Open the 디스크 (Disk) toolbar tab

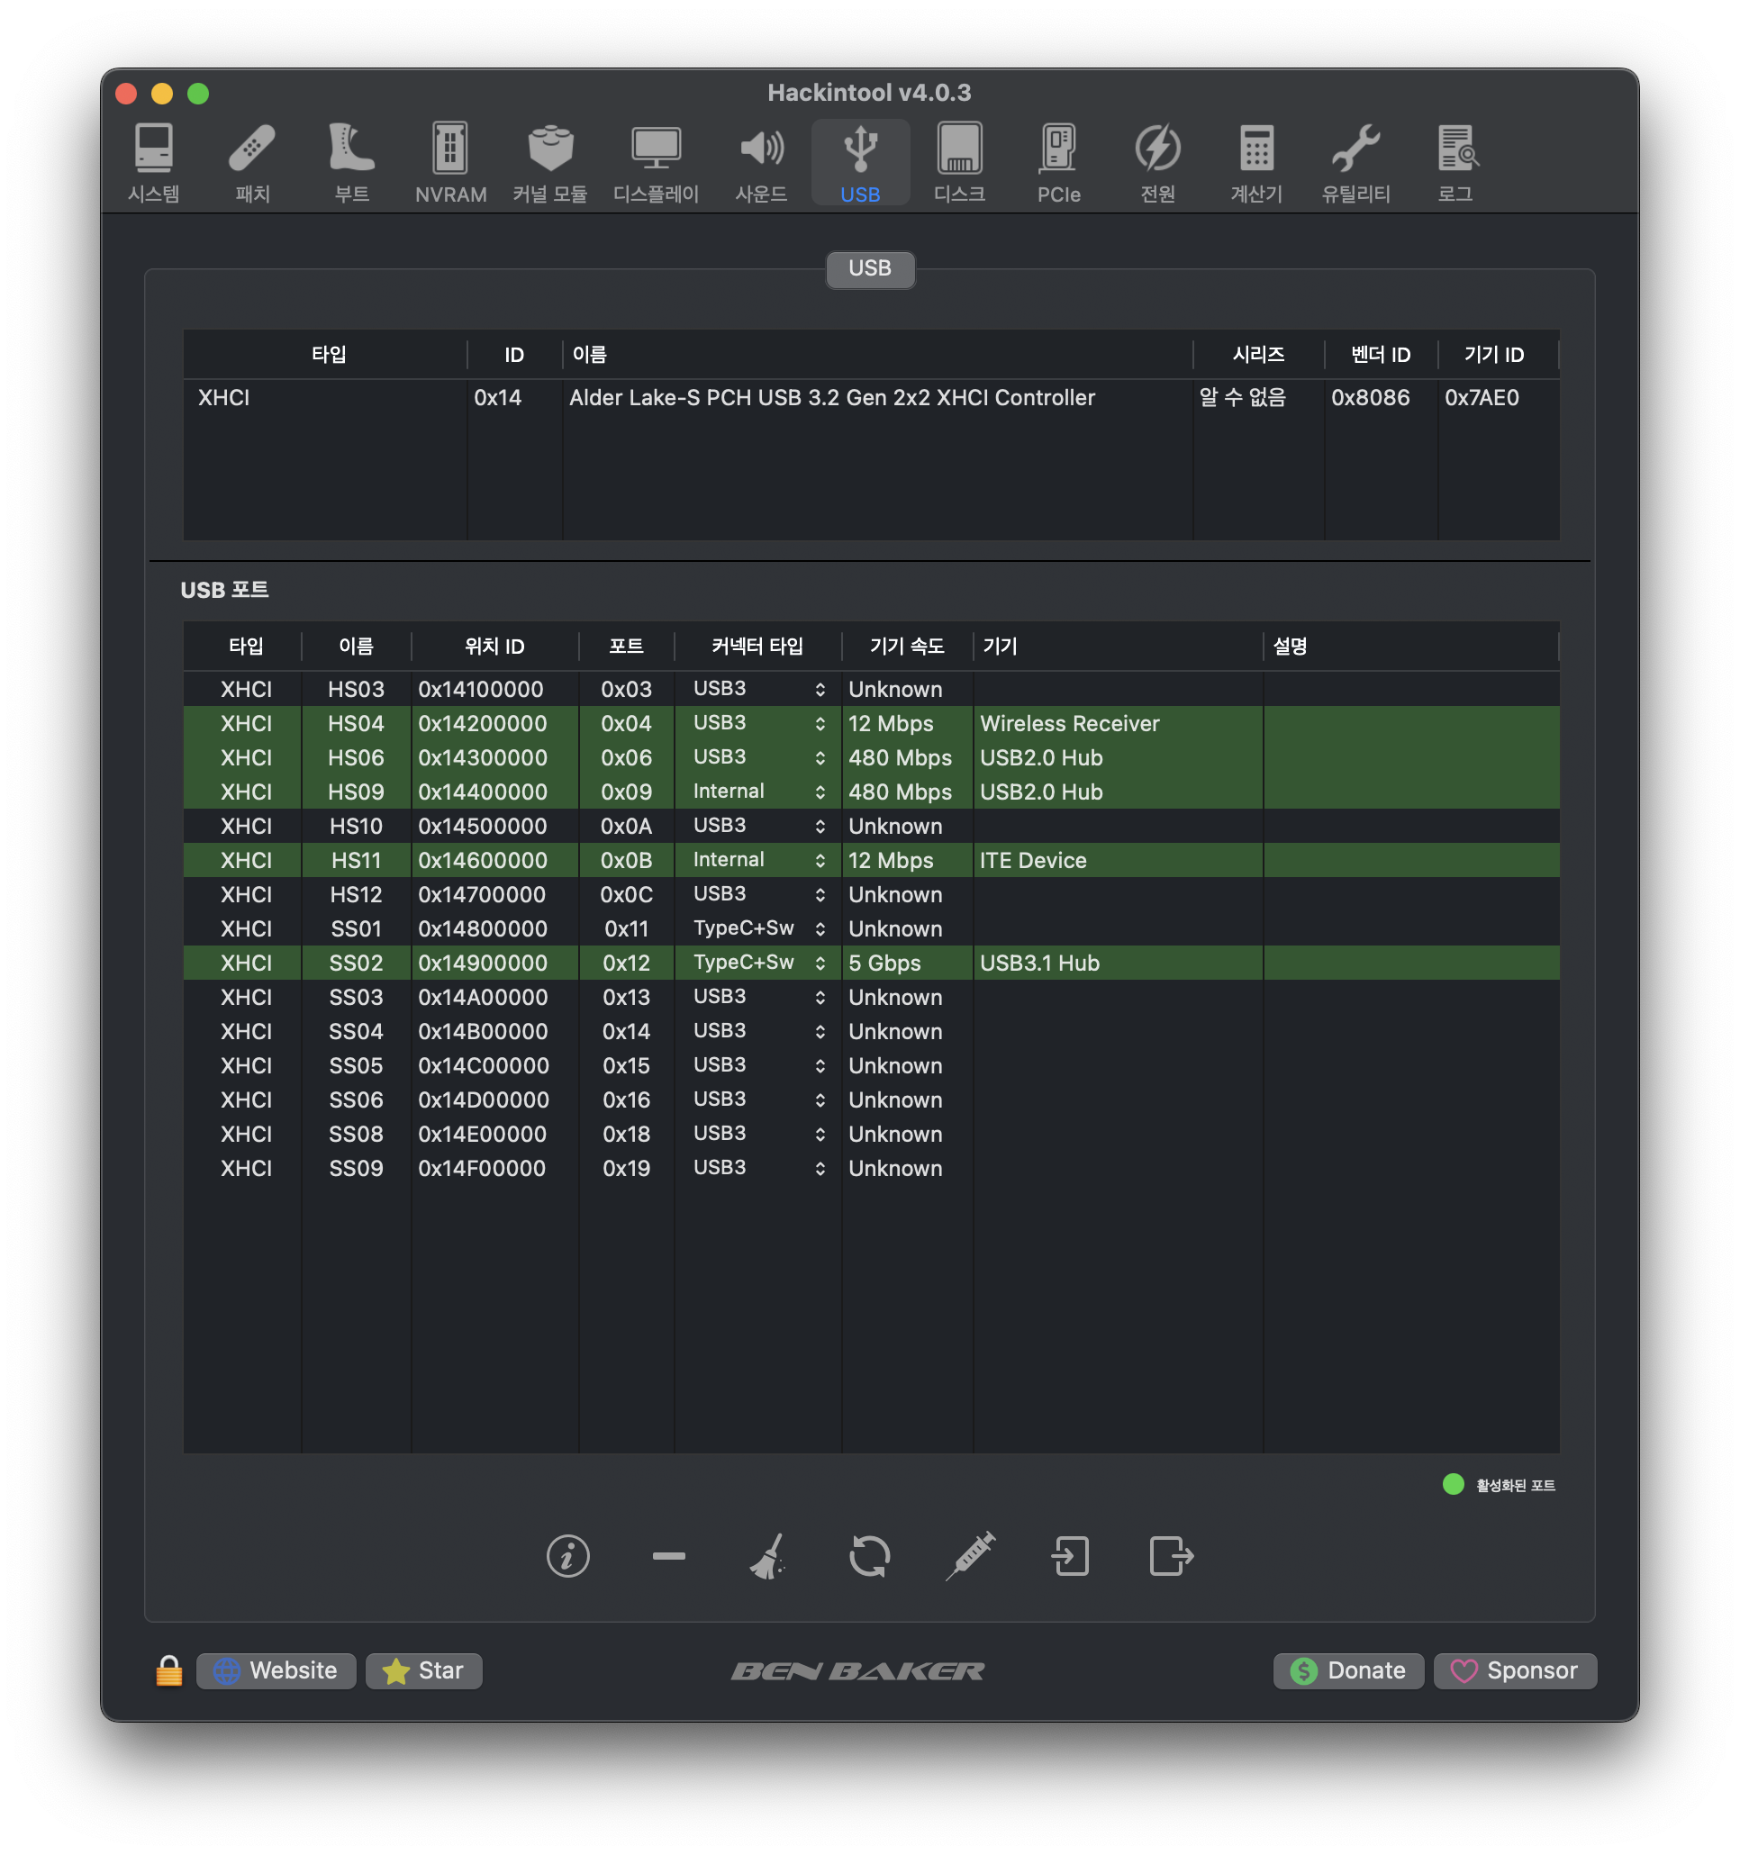[960, 162]
